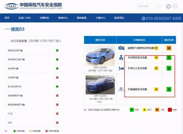Click the green standard-equipment legend dot
Viewport: 183px width, 134px height.
[x=15, y=131]
